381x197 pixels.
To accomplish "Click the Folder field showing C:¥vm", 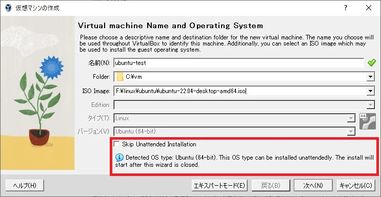I will pyautogui.click(x=239, y=77).
